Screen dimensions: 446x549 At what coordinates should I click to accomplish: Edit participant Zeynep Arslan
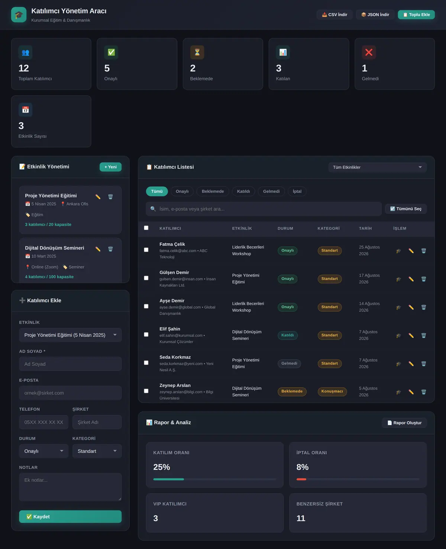[411, 392]
